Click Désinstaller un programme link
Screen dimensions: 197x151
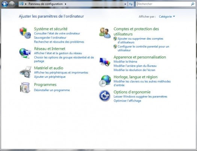52,90
